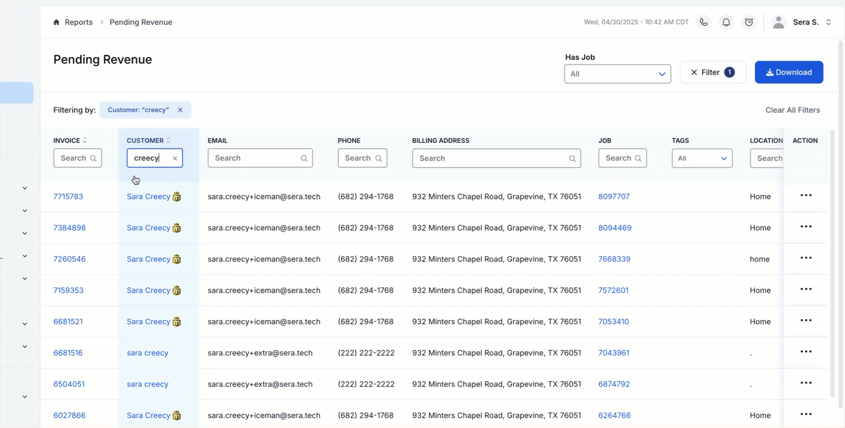Open sara creecy on invoice 6681516 row

[x=147, y=353]
